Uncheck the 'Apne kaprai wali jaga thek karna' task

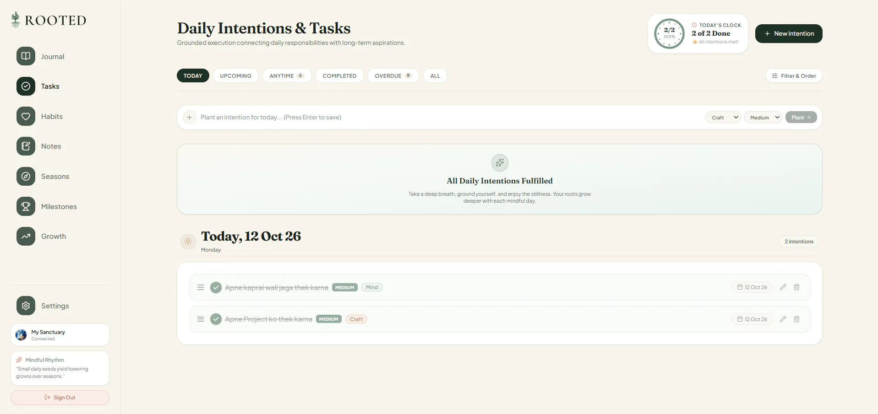(x=216, y=287)
